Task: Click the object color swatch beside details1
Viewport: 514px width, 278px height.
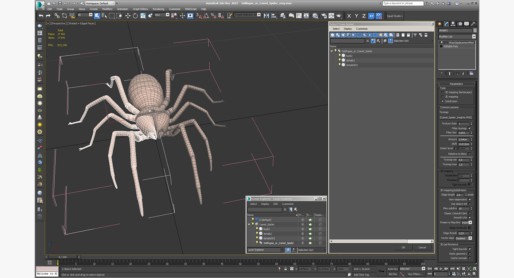Action: point(475,31)
